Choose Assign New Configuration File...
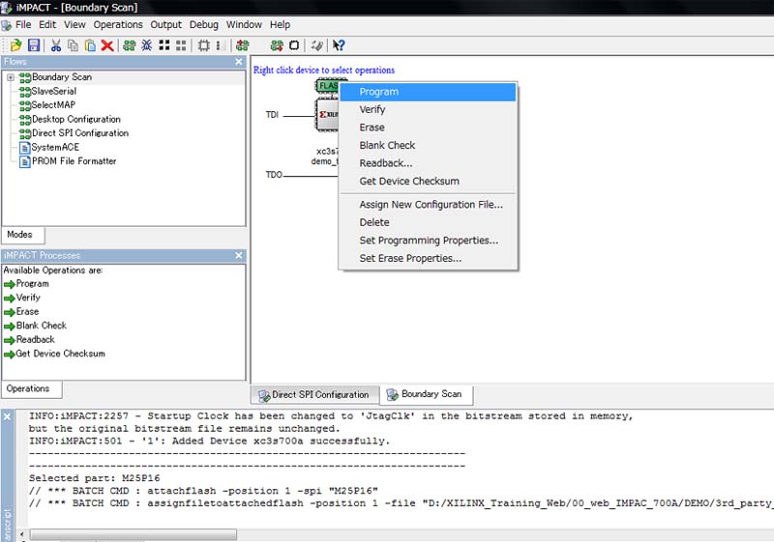 428,205
